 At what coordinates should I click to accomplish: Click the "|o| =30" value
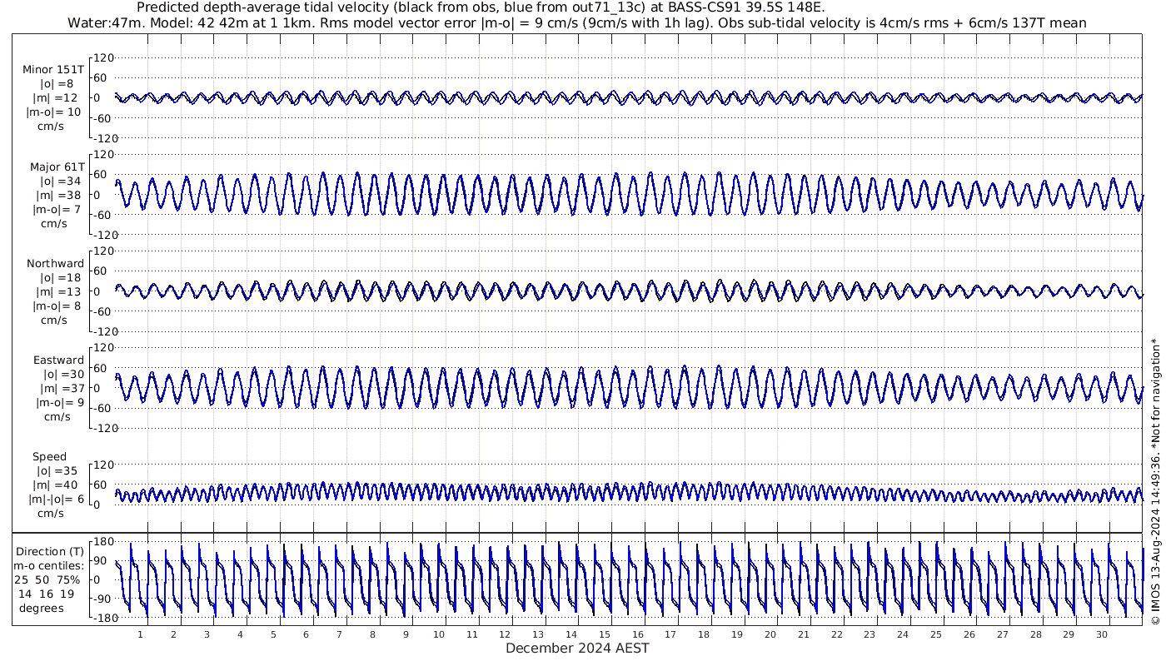click(x=62, y=375)
